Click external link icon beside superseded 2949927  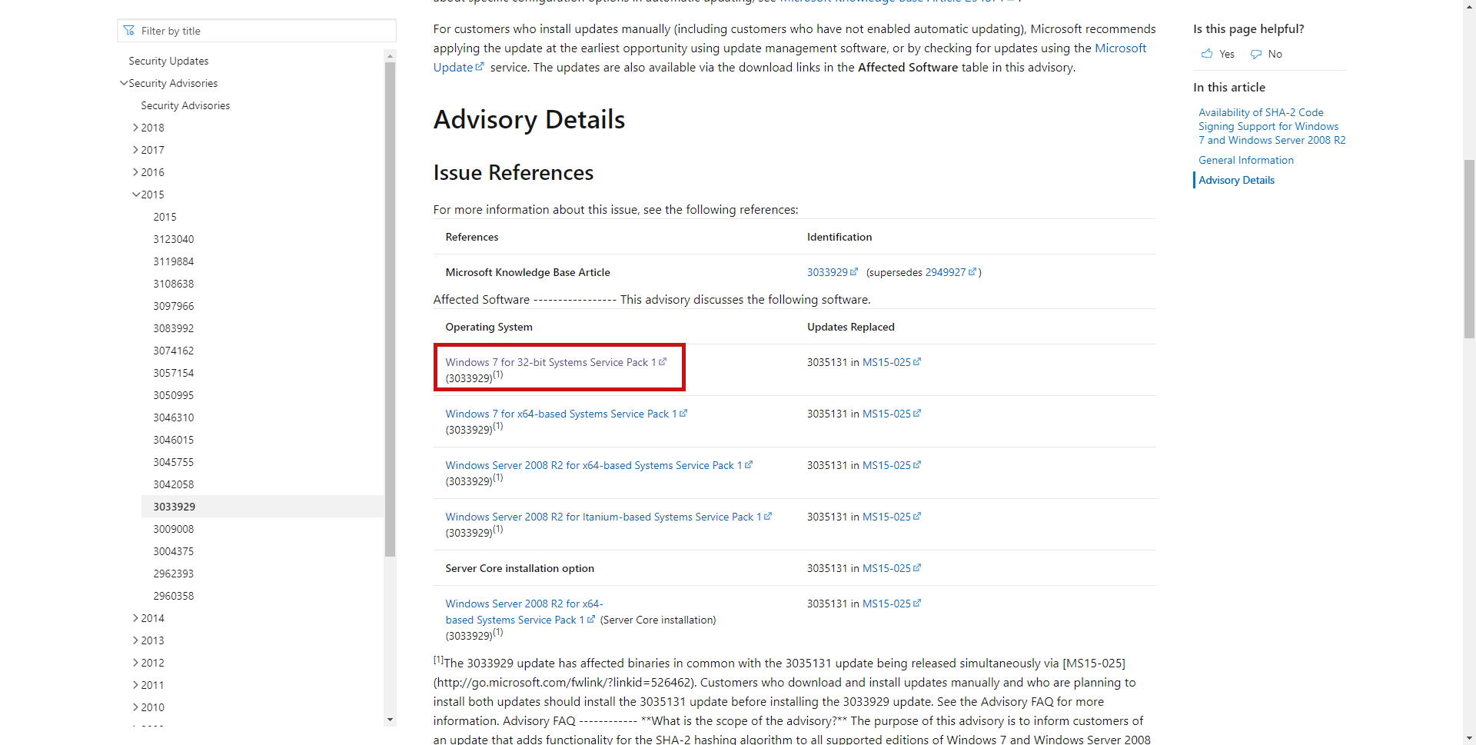pos(972,272)
